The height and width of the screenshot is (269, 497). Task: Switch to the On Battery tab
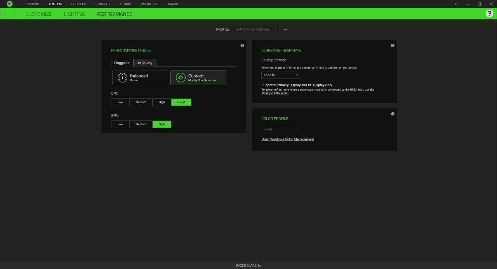[144, 63]
